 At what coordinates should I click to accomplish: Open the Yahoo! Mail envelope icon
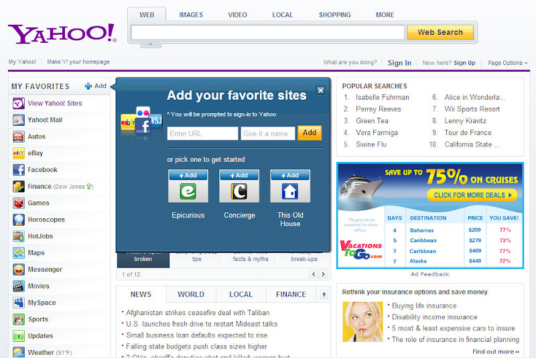point(19,120)
